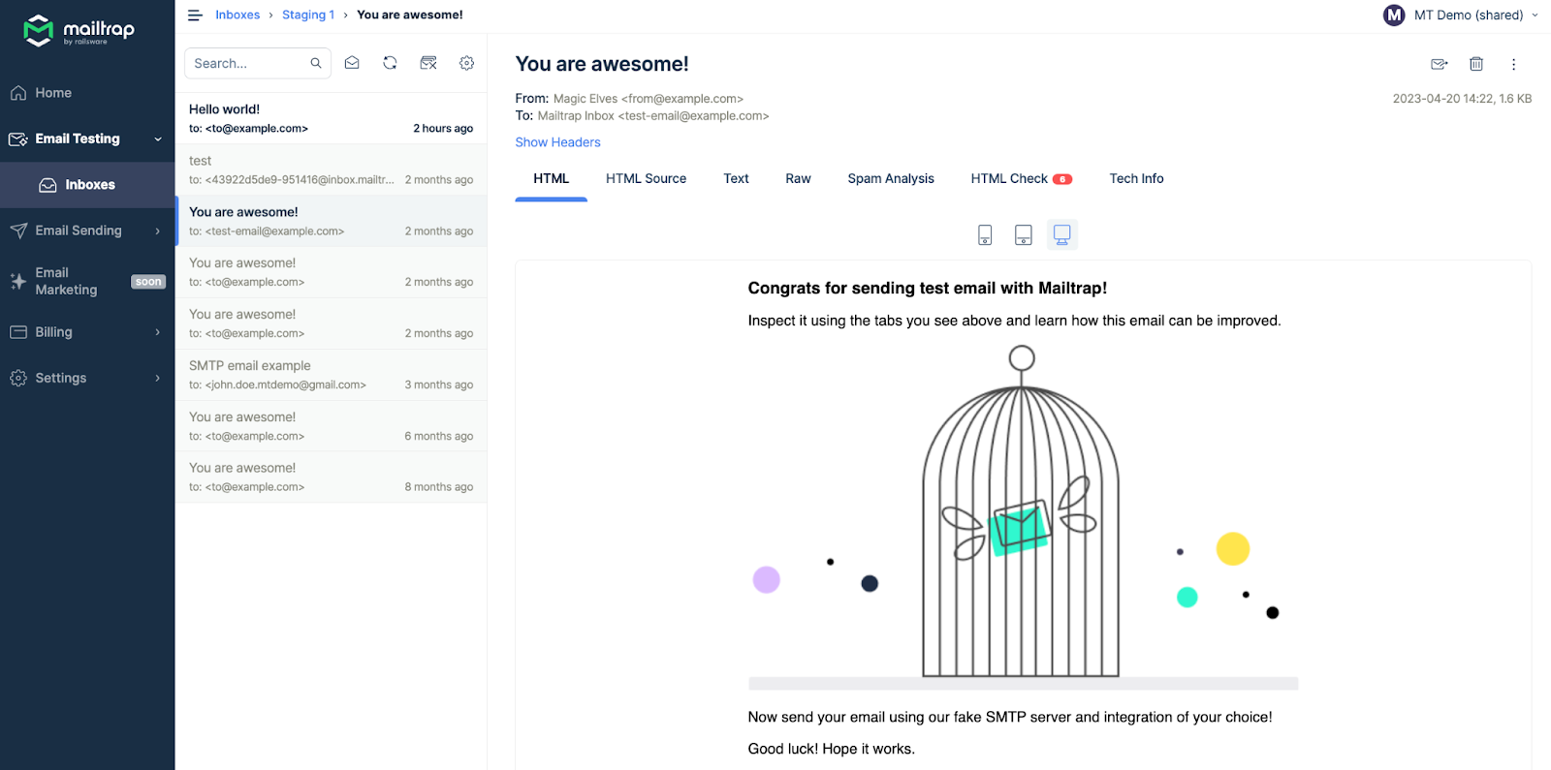Click the "Congrats for sending test email" heading
The width and height of the screenshot is (1551, 770).
[928, 289]
